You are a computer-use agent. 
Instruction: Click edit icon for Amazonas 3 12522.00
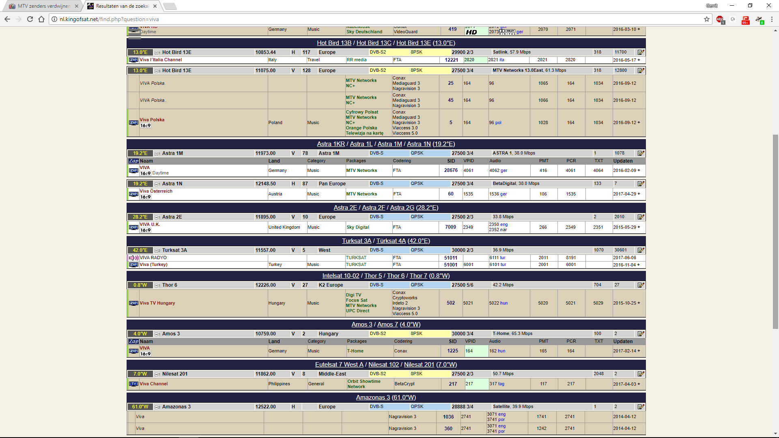[641, 407]
